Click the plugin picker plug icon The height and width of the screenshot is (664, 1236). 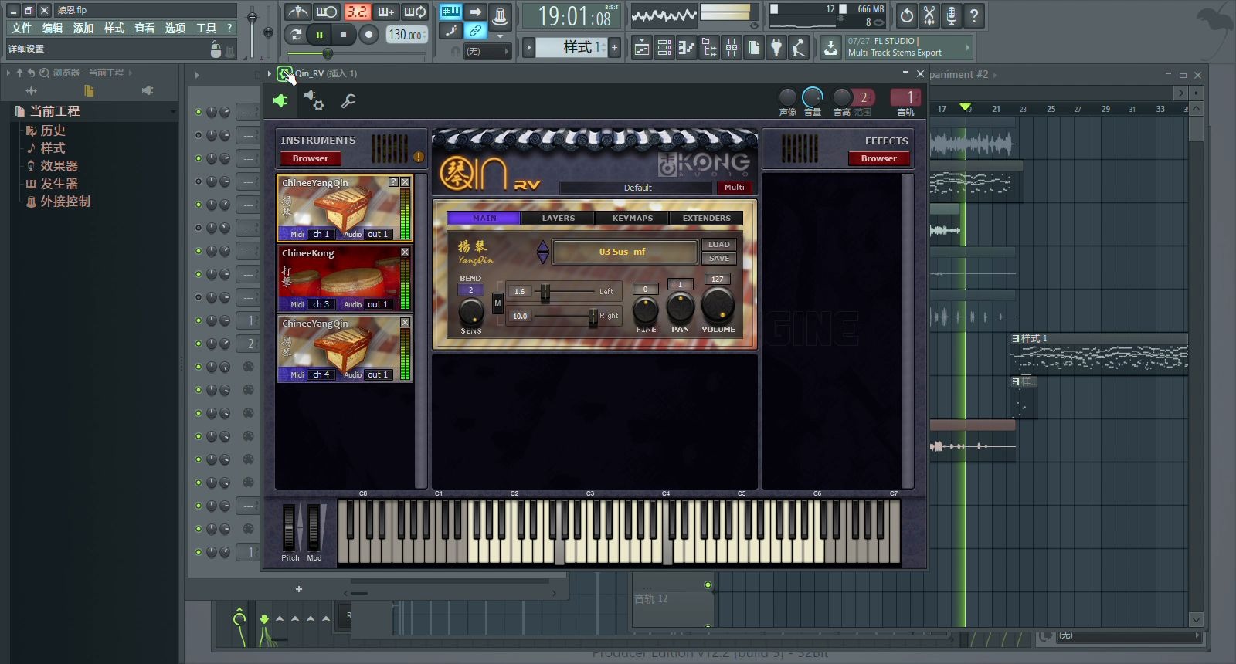tap(776, 48)
